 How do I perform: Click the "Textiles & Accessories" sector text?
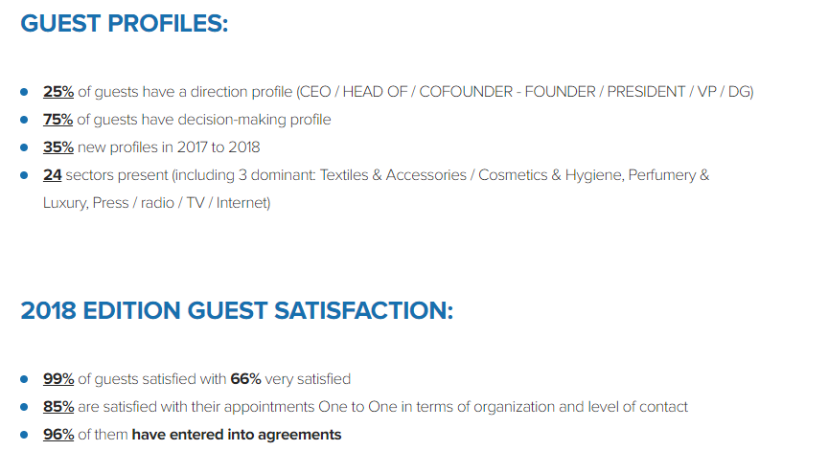394,175
